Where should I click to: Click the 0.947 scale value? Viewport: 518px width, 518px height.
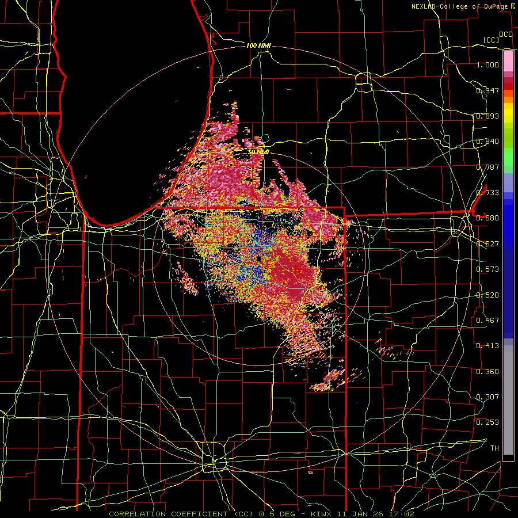487,90
